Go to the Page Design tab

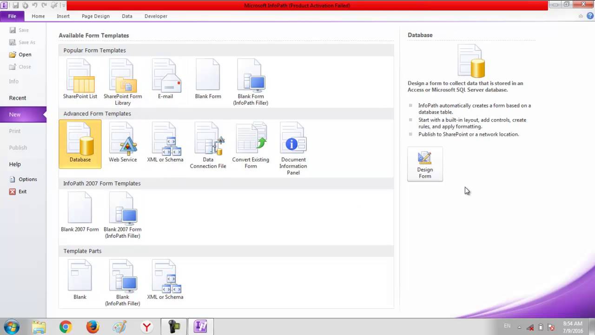96,16
